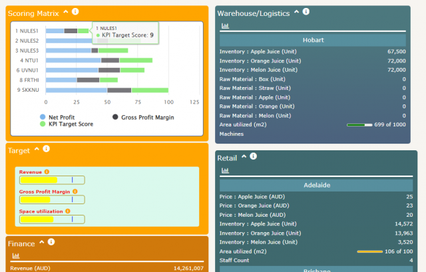This screenshot has height=272, width=426.
Task: Click the Revenue target progress bar
Action: point(52,180)
